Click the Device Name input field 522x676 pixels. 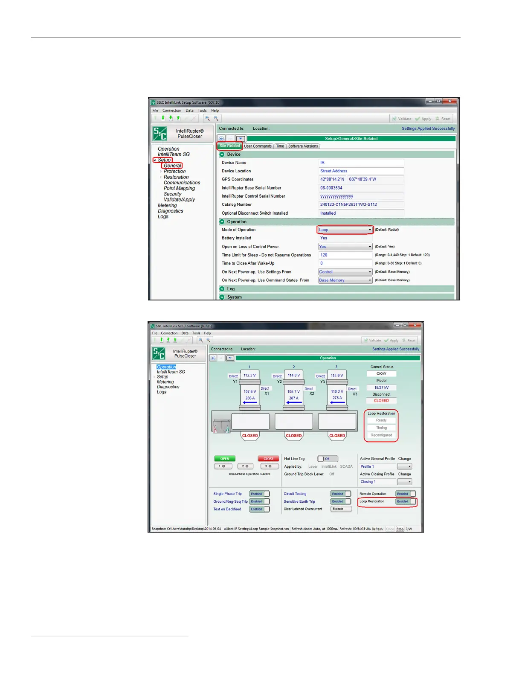(361, 163)
